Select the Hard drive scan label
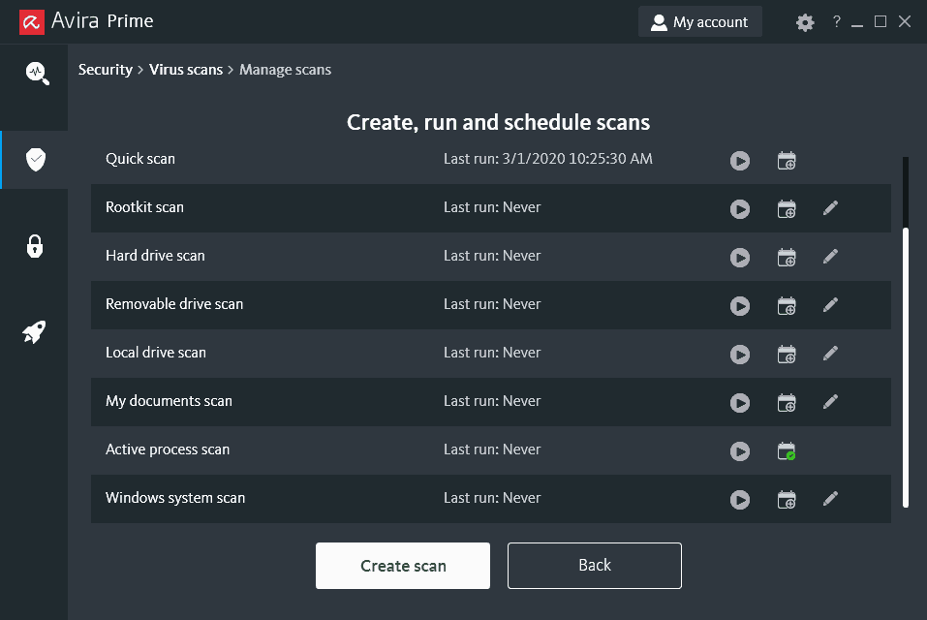 155,256
